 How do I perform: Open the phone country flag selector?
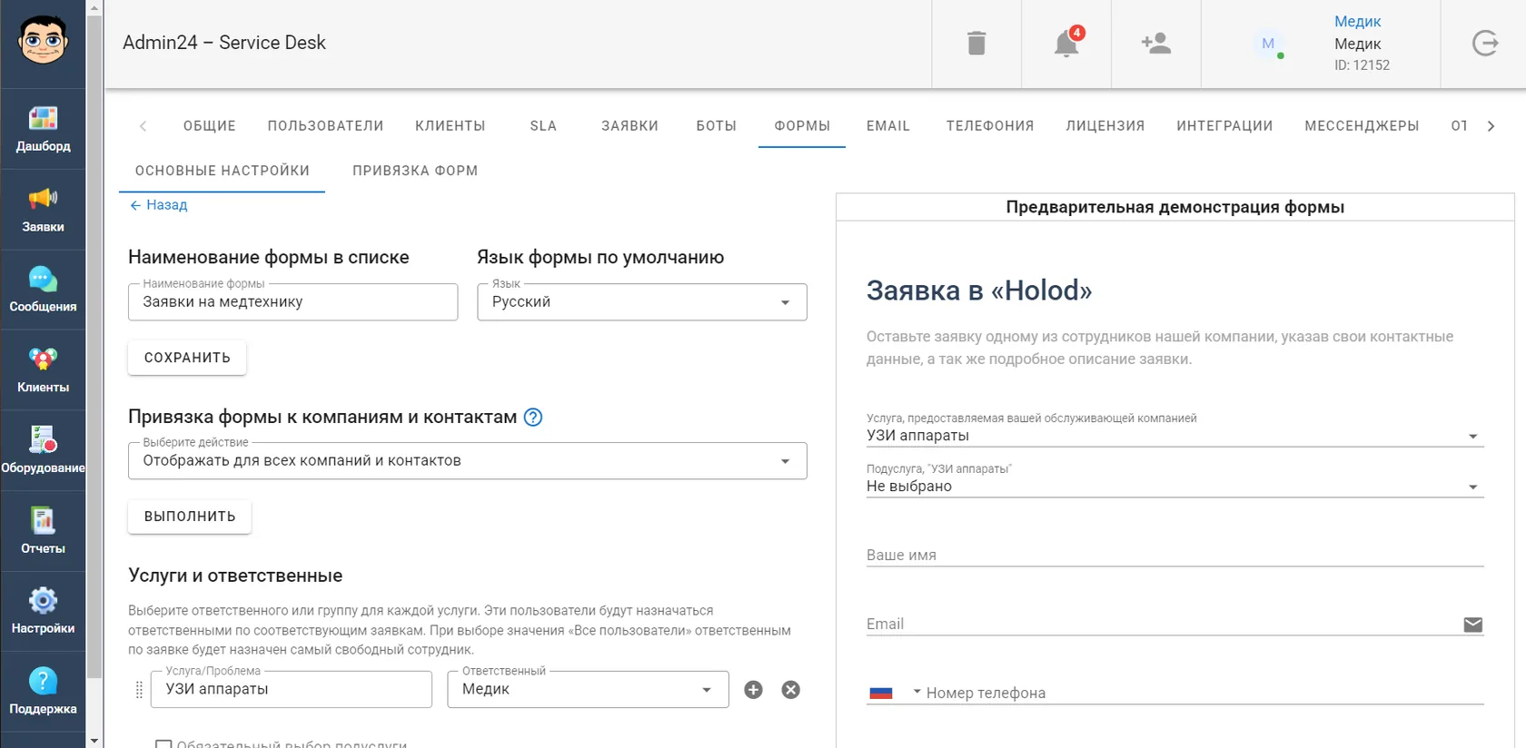[x=895, y=693]
